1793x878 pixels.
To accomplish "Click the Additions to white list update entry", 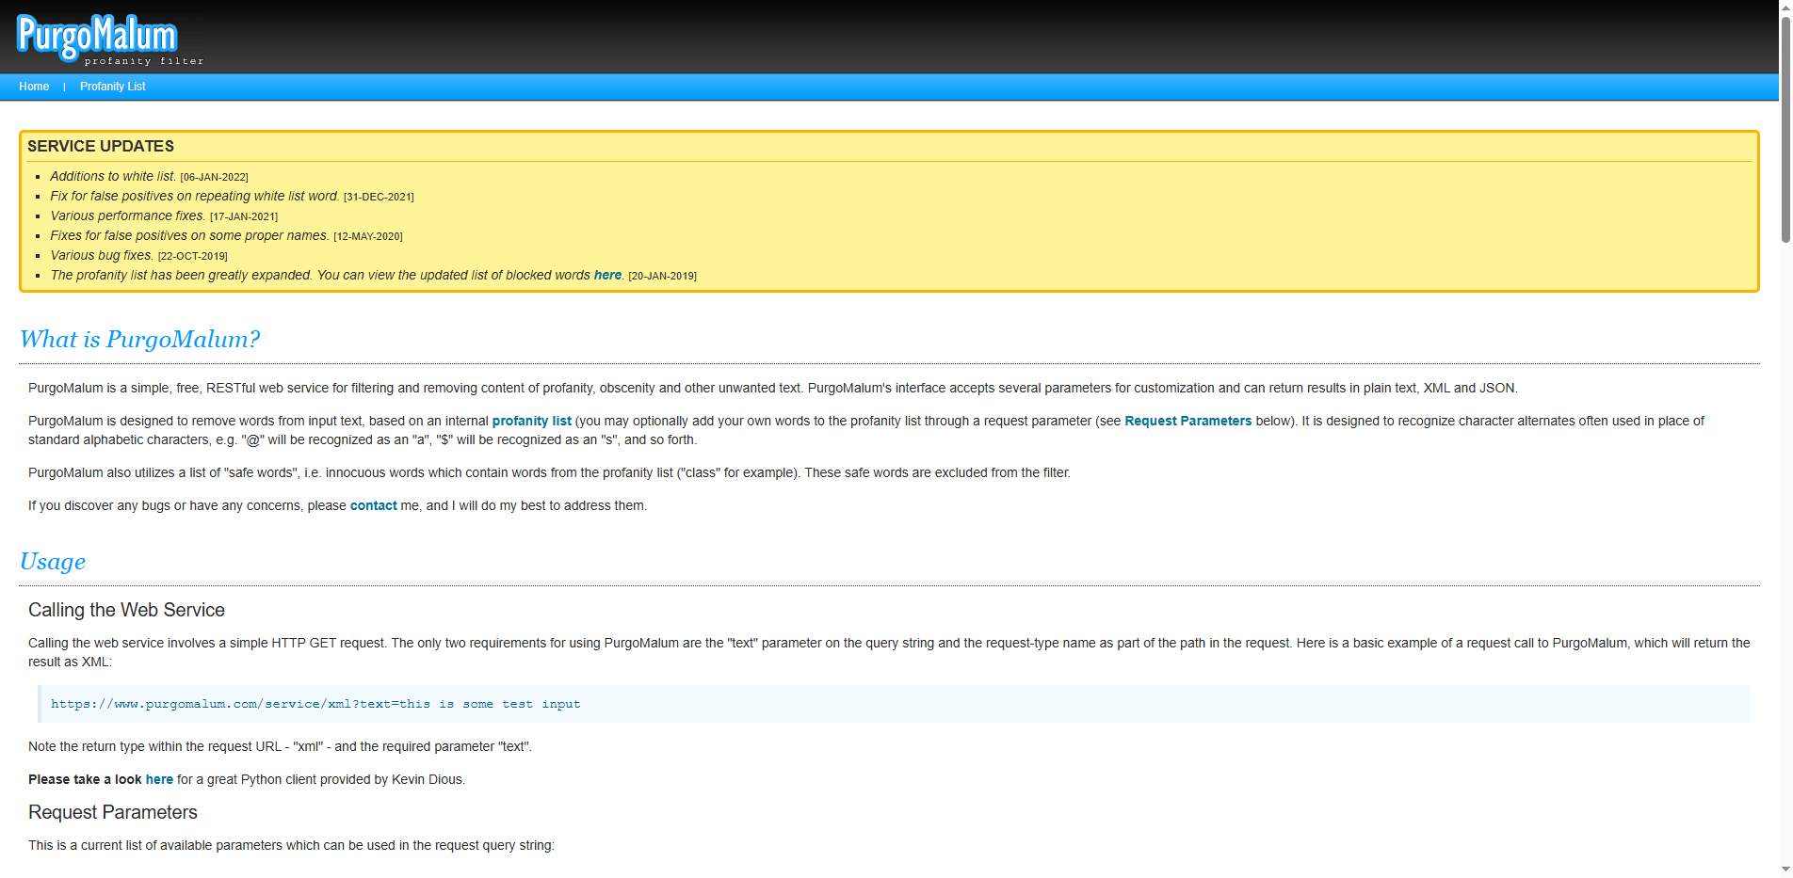I will 112,176.
